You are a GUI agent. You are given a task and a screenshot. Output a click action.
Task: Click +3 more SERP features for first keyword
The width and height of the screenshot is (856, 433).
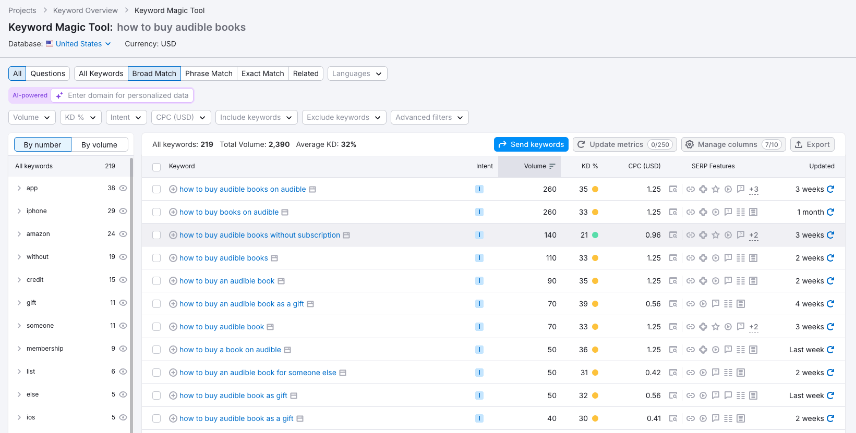tap(754, 190)
